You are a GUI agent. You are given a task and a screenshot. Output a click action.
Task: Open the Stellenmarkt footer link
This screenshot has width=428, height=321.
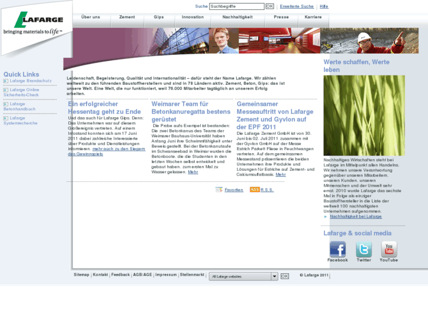(x=192, y=274)
